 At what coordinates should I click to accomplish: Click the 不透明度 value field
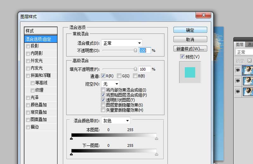tap(145, 51)
